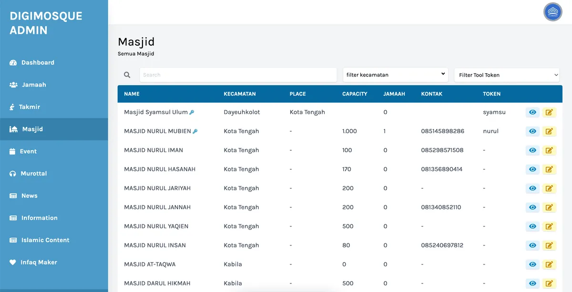This screenshot has width=572, height=292.
Task: Edit MASJID NURUL INSAN row
Action: click(549, 245)
